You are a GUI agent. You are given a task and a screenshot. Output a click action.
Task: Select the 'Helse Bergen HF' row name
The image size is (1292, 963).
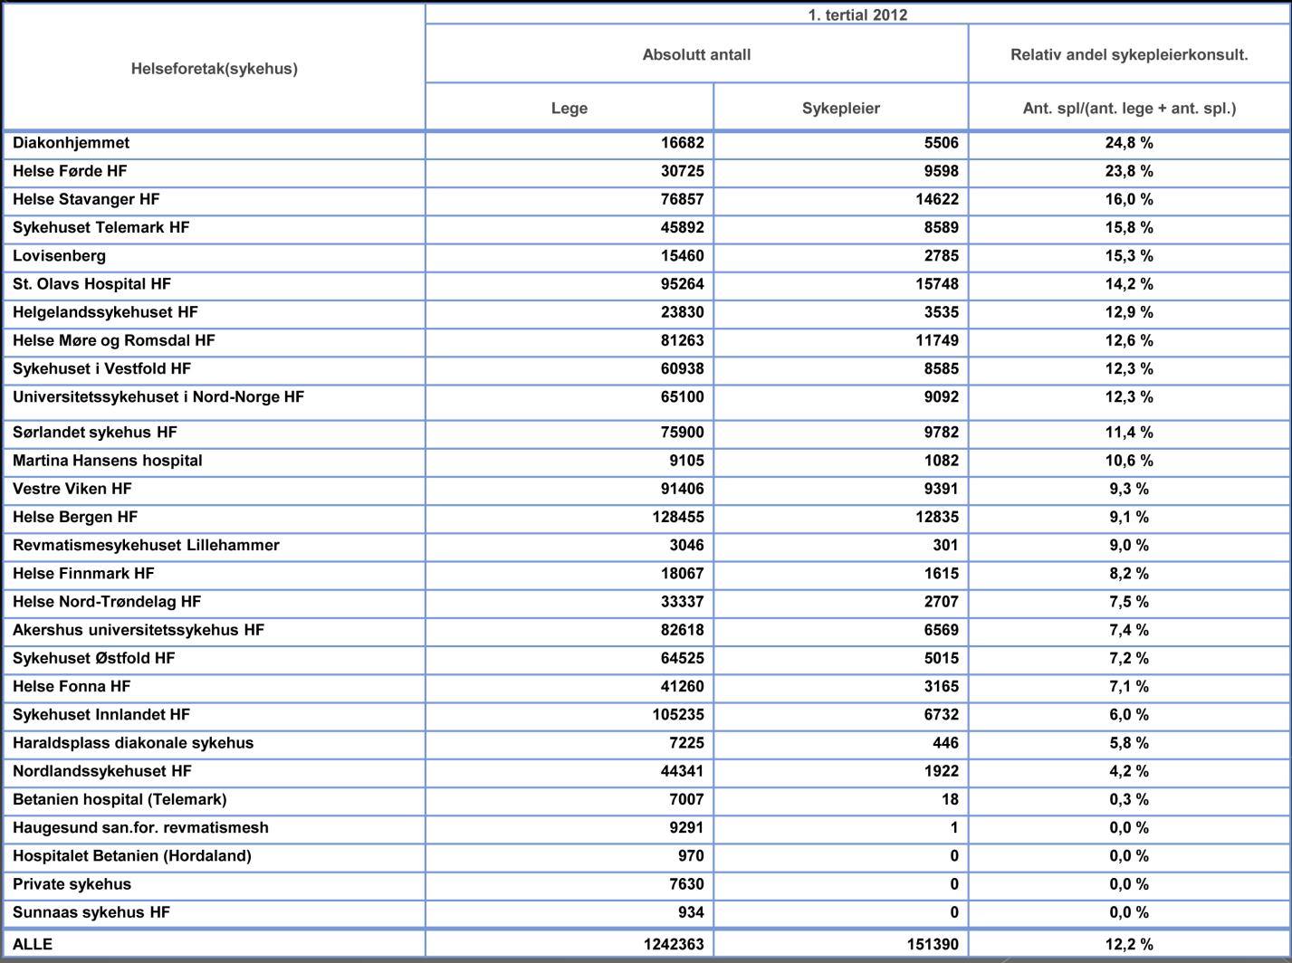[x=75, y=517]
